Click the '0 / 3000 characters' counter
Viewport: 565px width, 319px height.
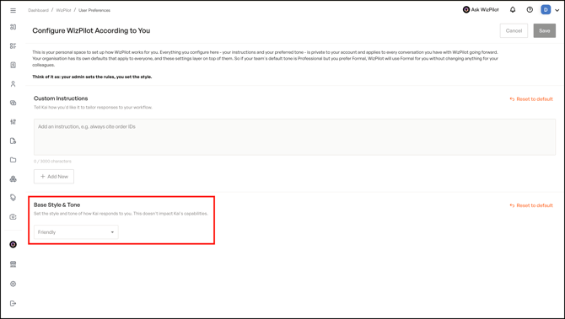coord(52,161)
